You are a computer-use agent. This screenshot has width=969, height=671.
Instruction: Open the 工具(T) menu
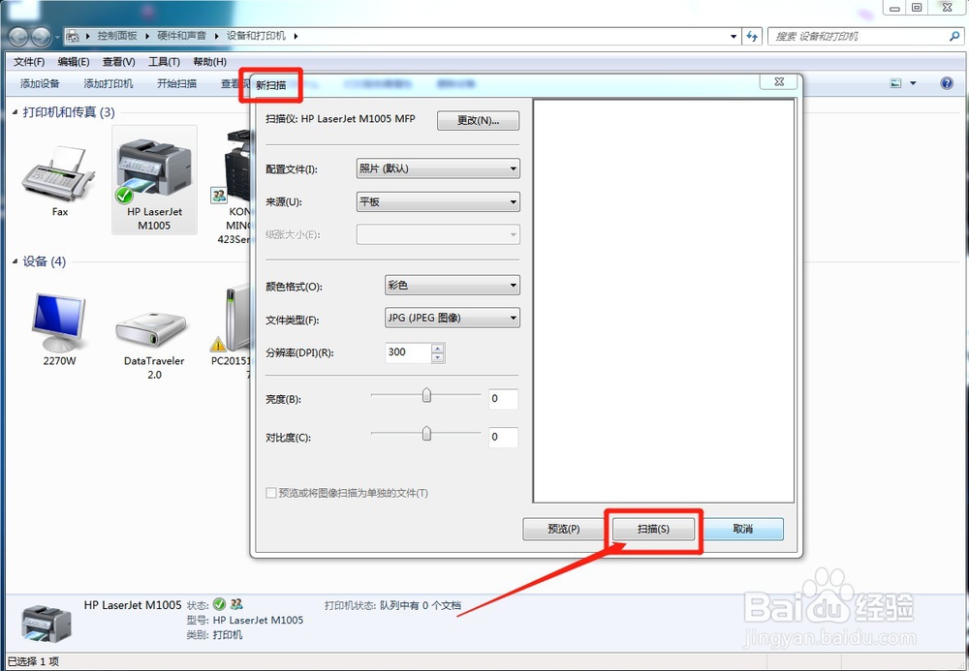(x=164, y=62)
